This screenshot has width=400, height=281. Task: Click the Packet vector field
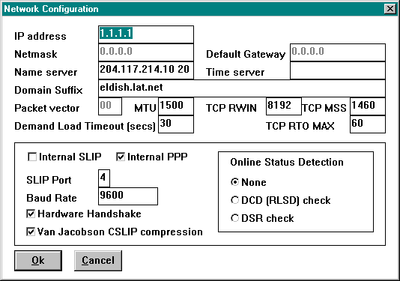[x=110, y=106]
